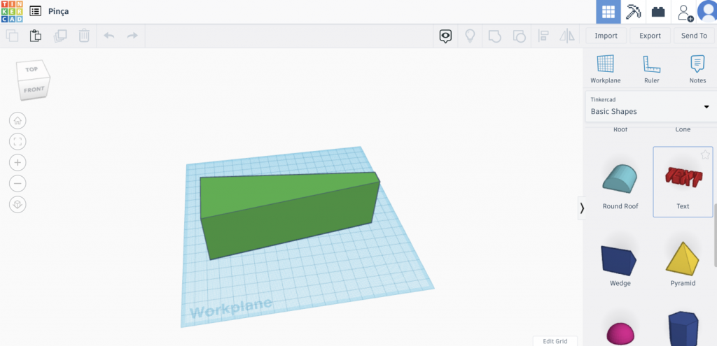Toggle show all visibility eye icon

(445, 36)
